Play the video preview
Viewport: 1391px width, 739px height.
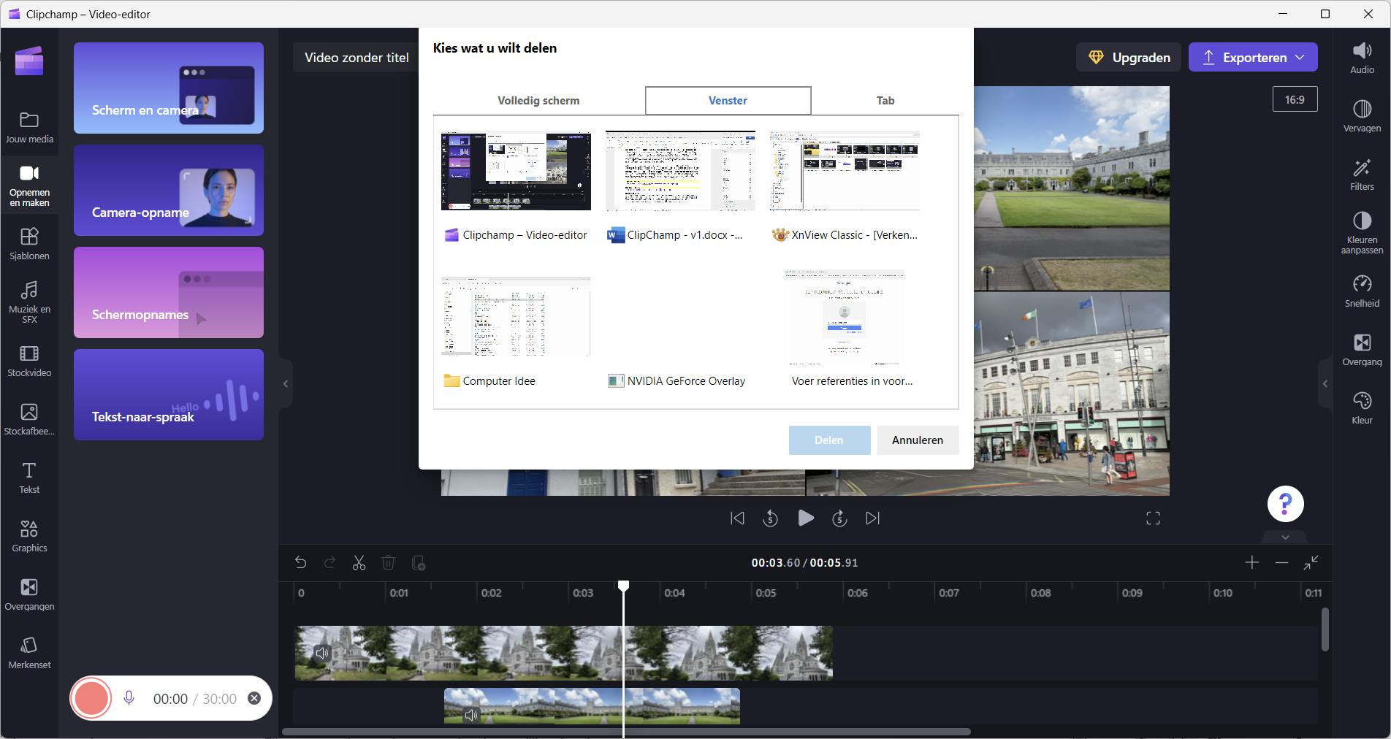[805, 518]
